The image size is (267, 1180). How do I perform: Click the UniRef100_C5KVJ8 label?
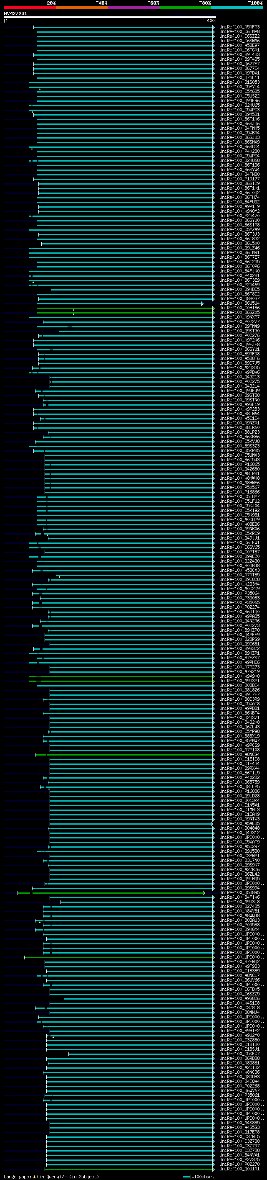tap(239, 441)
